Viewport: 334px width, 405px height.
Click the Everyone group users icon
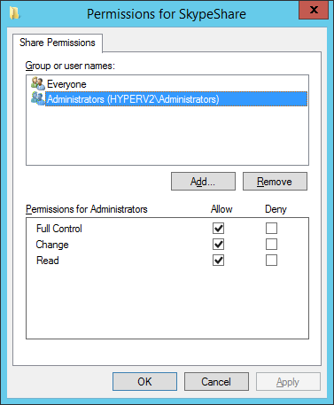pos(38,84)
